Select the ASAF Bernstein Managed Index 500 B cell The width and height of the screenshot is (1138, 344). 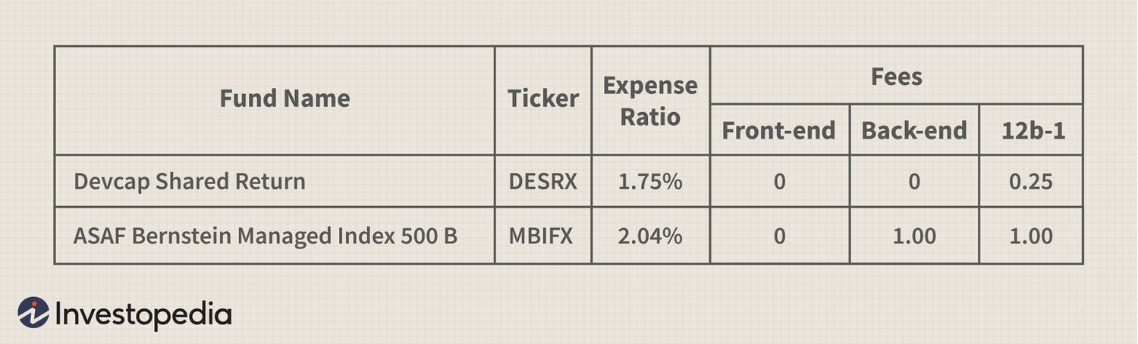click(x=266, y=236)
